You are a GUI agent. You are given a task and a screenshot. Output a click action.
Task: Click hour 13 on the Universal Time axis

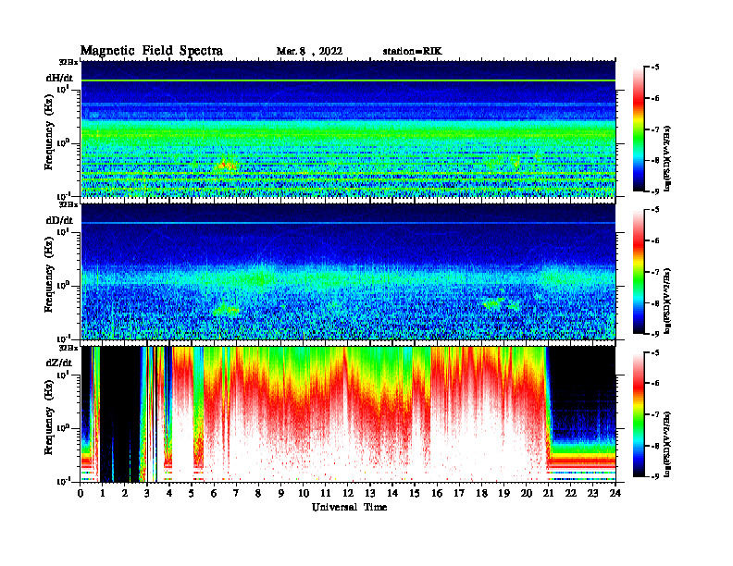click(370, 493)
